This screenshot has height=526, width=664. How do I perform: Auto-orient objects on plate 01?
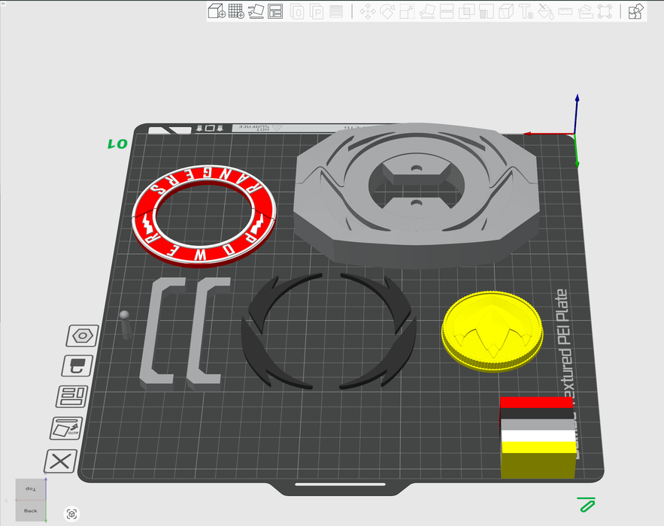(x=65, y=427)
